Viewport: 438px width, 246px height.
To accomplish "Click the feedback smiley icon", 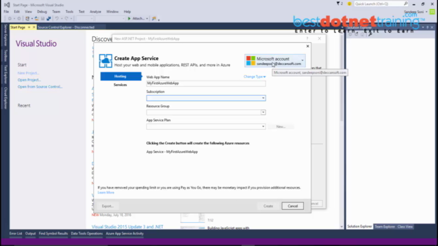I will pos(349,4).
